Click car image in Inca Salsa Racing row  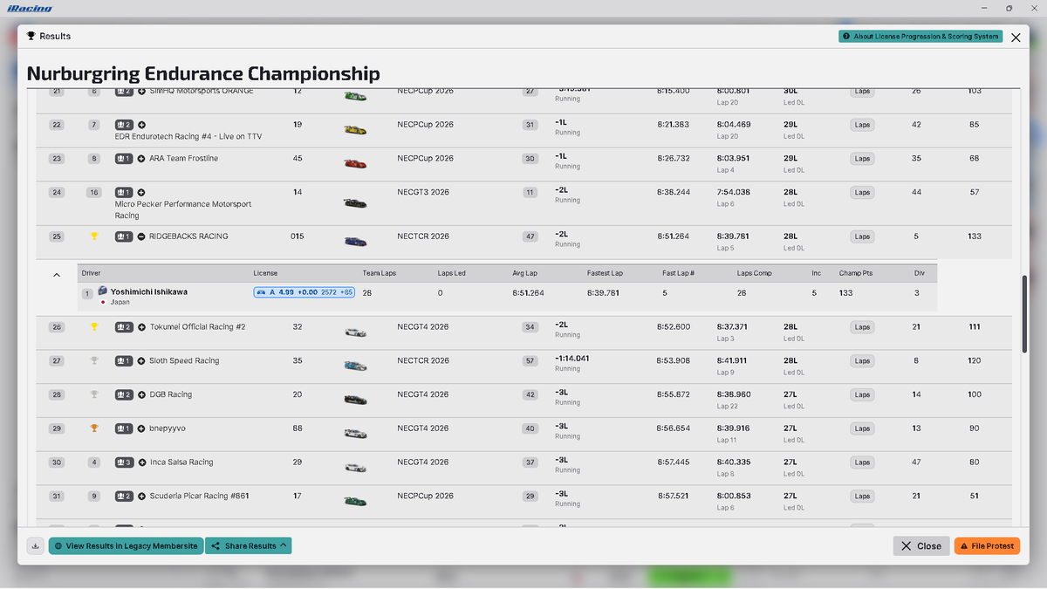(355, 468)
